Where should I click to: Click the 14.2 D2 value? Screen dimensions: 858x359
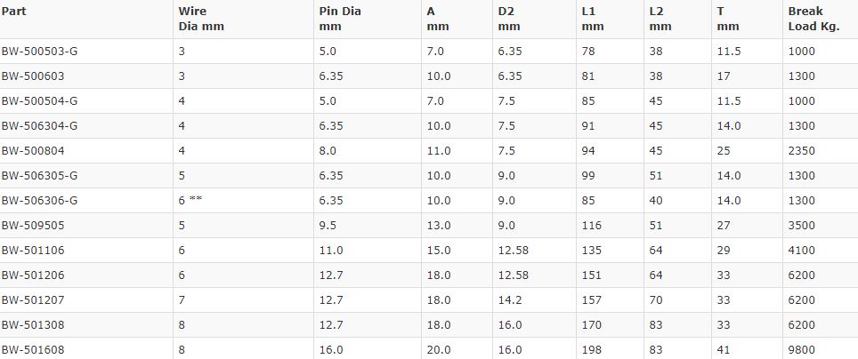[x=510, y=300]
